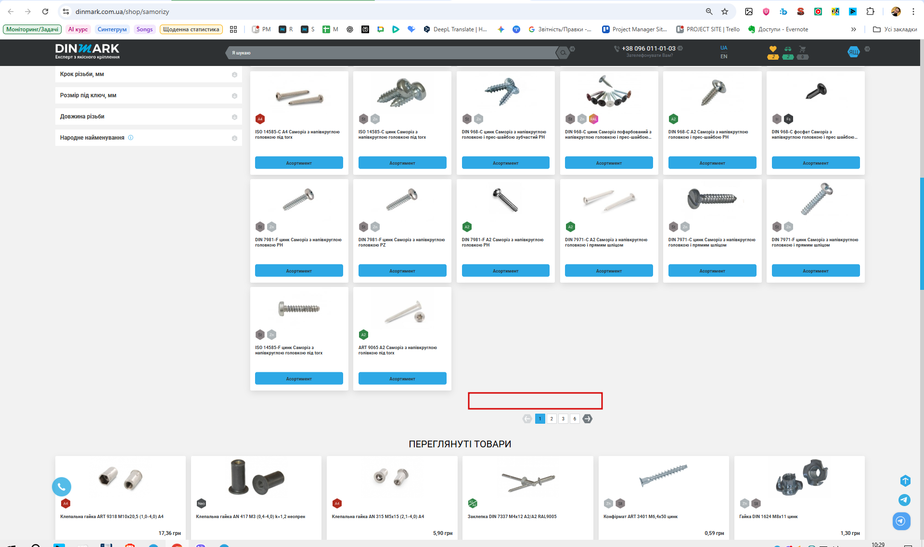The image size is (924, 547).
Task: Open the blue messenger chat widget
Action: point(901,521)
